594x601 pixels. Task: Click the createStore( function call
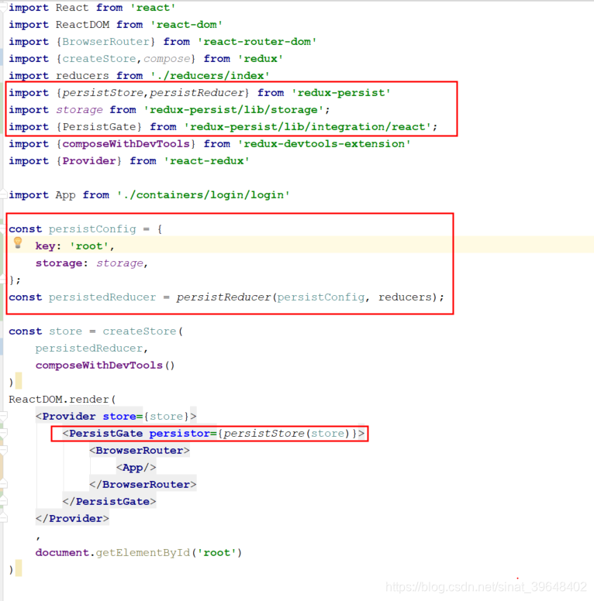point(143,331)
